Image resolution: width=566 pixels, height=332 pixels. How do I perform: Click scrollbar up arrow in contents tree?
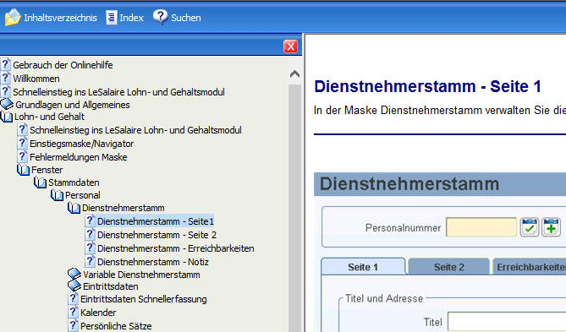click(295, 74)
